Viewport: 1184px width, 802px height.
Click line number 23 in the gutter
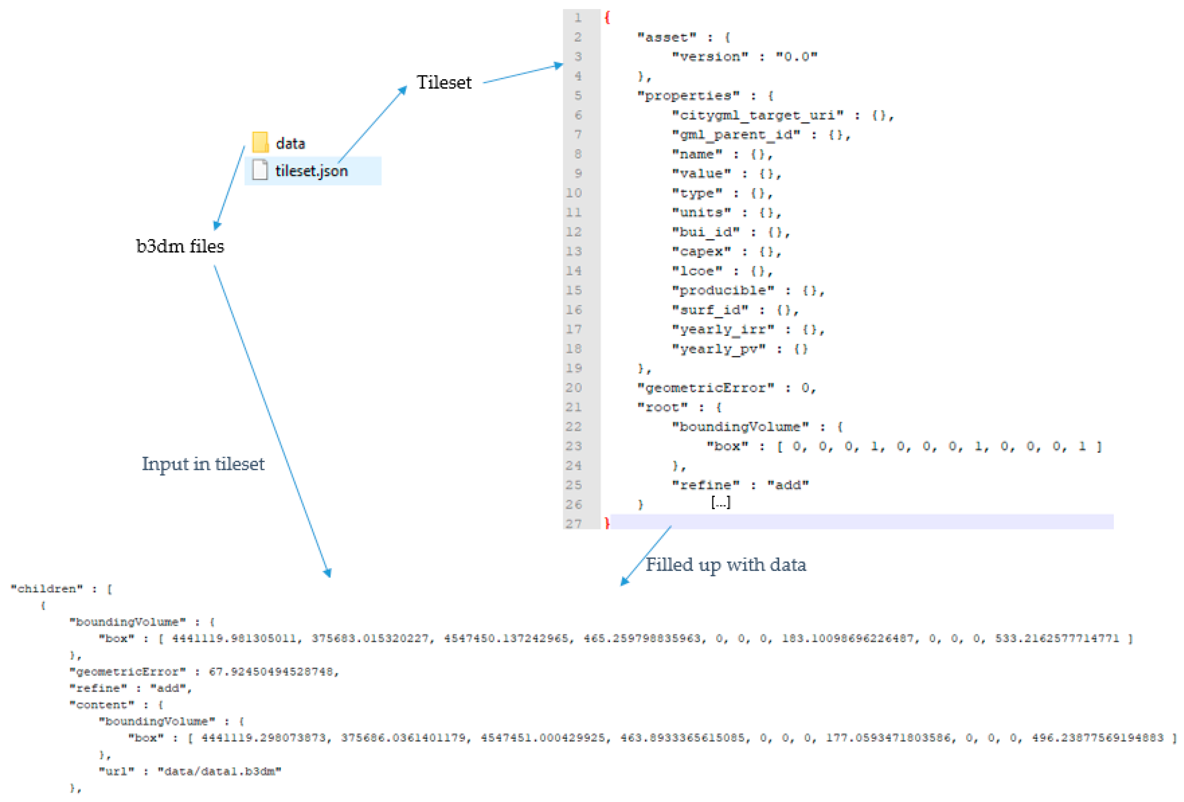coord(574,446)
